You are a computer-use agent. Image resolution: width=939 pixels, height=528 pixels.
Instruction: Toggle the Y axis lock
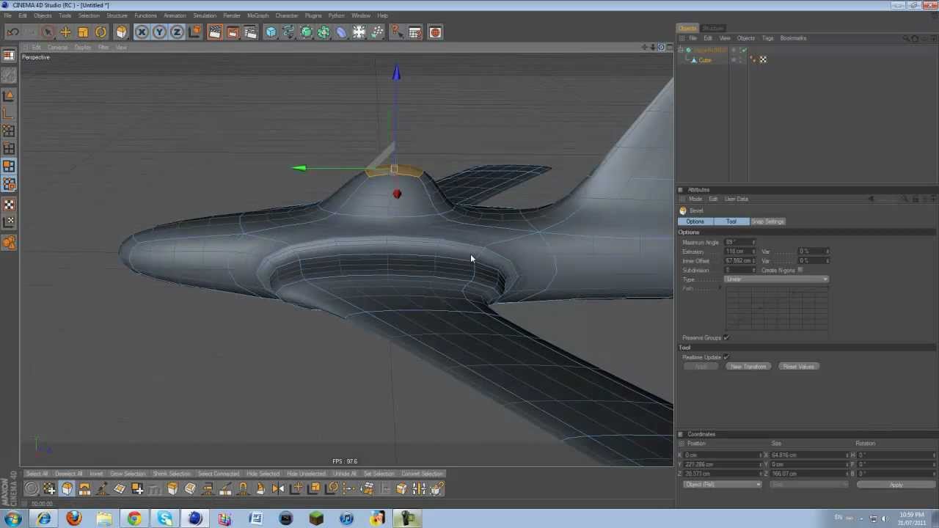[x=159, y=32]
